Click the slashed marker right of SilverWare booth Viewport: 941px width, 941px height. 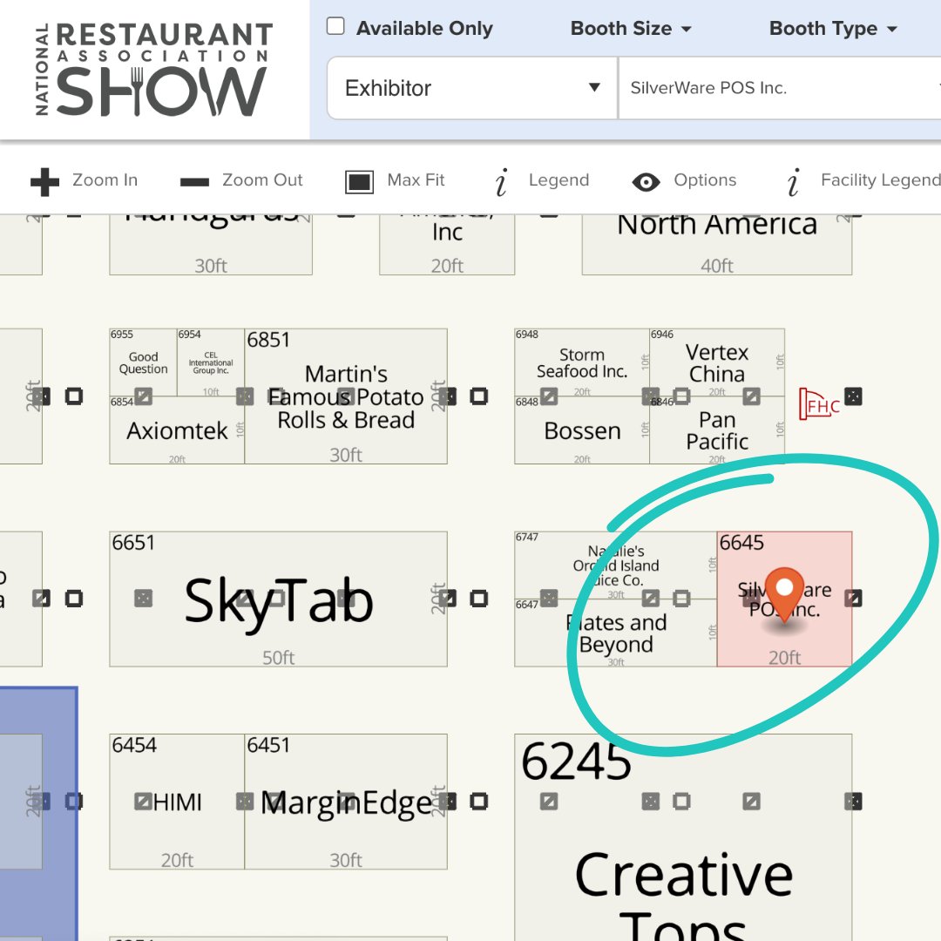pyautogui.click(x=853, y=598)
